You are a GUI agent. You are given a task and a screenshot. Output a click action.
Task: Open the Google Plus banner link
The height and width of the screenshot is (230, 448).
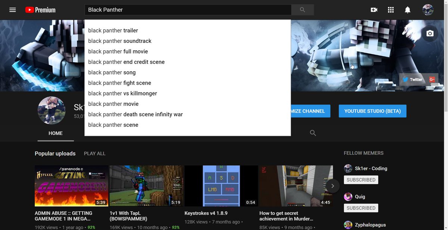point(432,79)
